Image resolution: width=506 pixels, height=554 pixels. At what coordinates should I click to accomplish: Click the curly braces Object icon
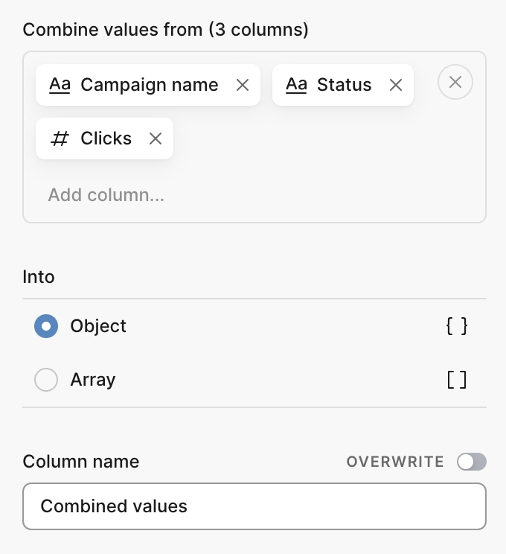click(x=457, y=326)
